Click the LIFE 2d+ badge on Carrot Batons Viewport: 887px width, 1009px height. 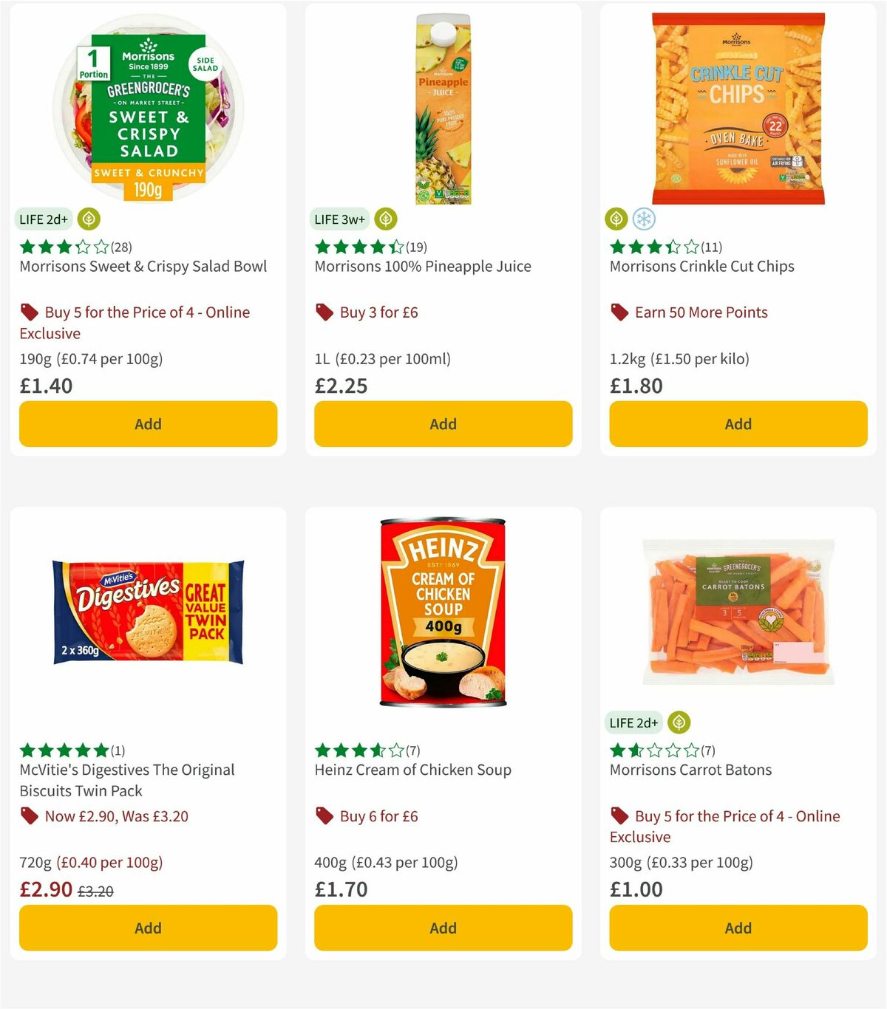point(633,722)
